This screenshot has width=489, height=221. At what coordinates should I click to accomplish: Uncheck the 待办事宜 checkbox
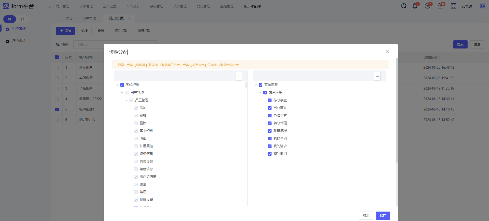[269, 100]
